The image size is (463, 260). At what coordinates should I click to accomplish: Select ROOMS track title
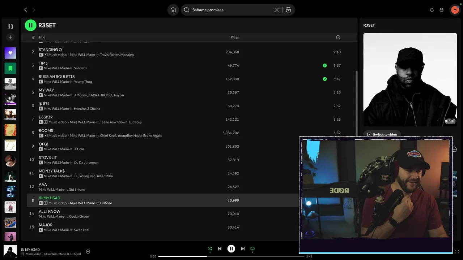pyautogui.click(x=46, y=131)
